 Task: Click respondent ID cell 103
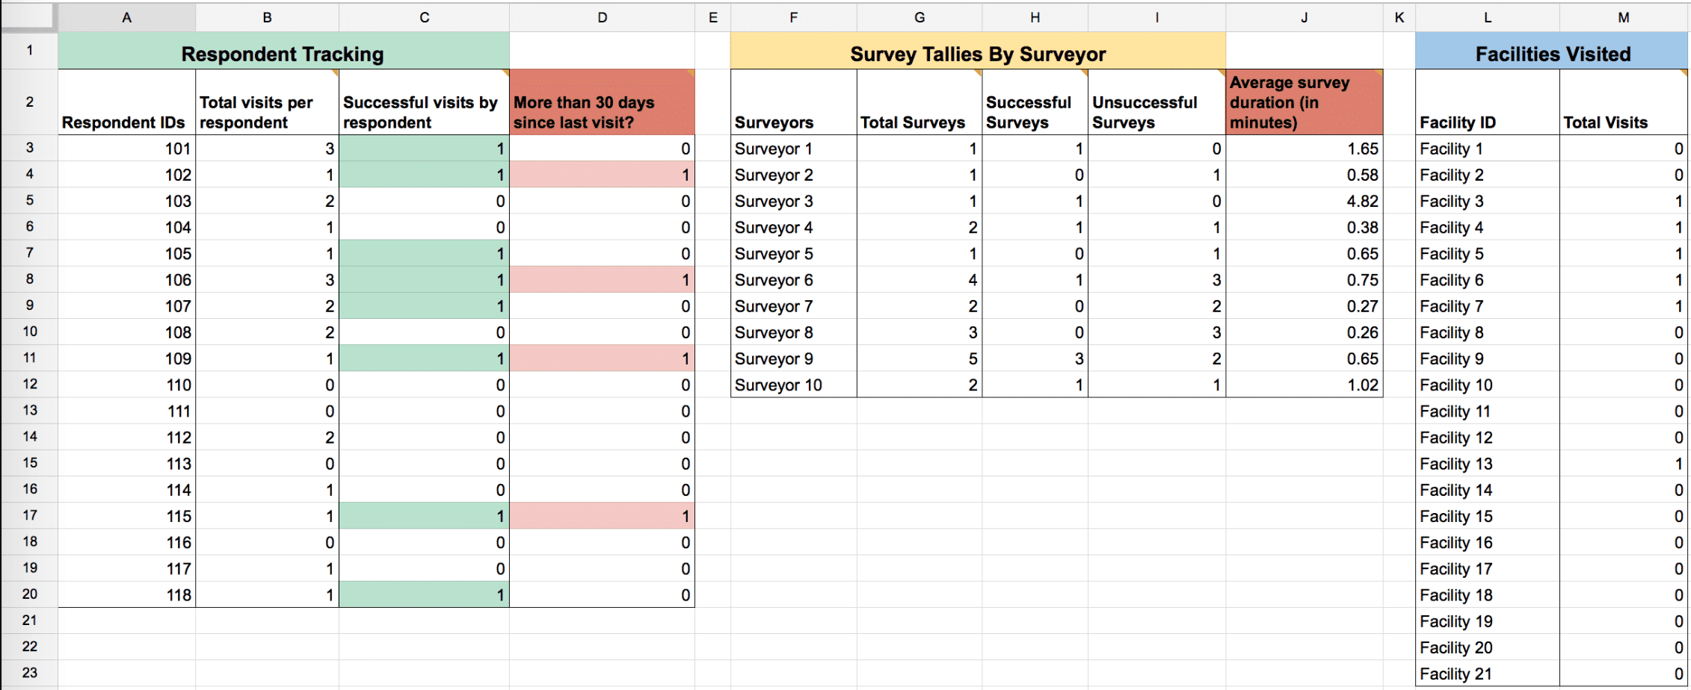126,201
